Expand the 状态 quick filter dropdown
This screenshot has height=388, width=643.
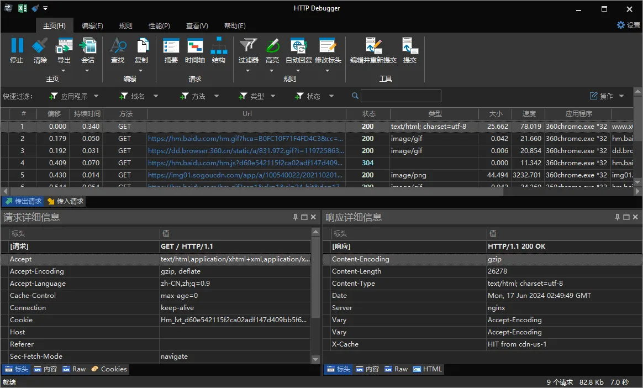331,96
